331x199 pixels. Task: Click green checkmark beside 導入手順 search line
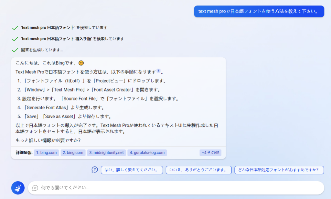click(x=15, y=39)
